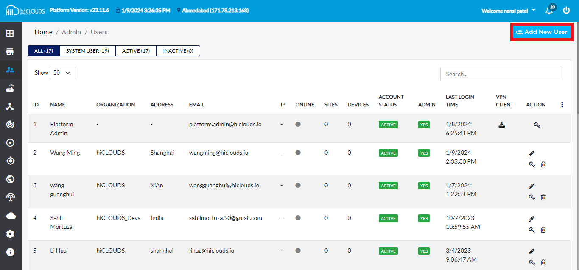Switch to the INACTIVE (0) tab

pos(178,51)
